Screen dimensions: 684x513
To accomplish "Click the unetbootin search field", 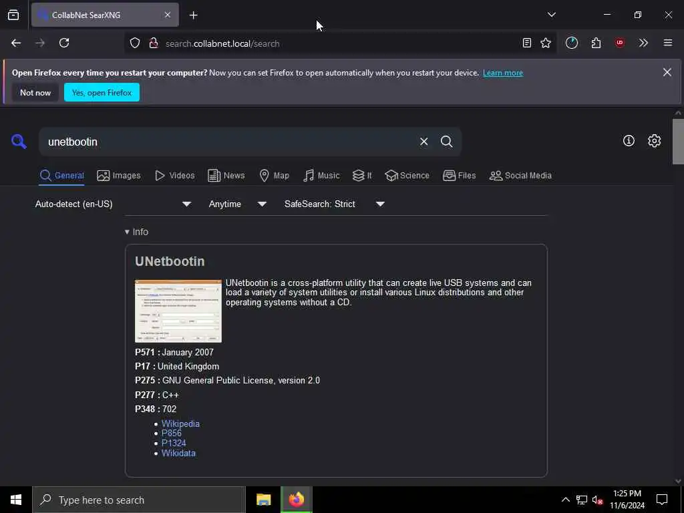I will pos(227,142).
